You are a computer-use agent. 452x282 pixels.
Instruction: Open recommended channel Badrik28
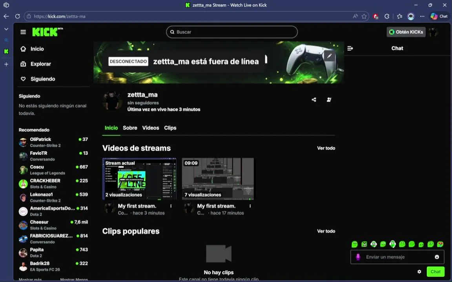(x=53, y=266)
